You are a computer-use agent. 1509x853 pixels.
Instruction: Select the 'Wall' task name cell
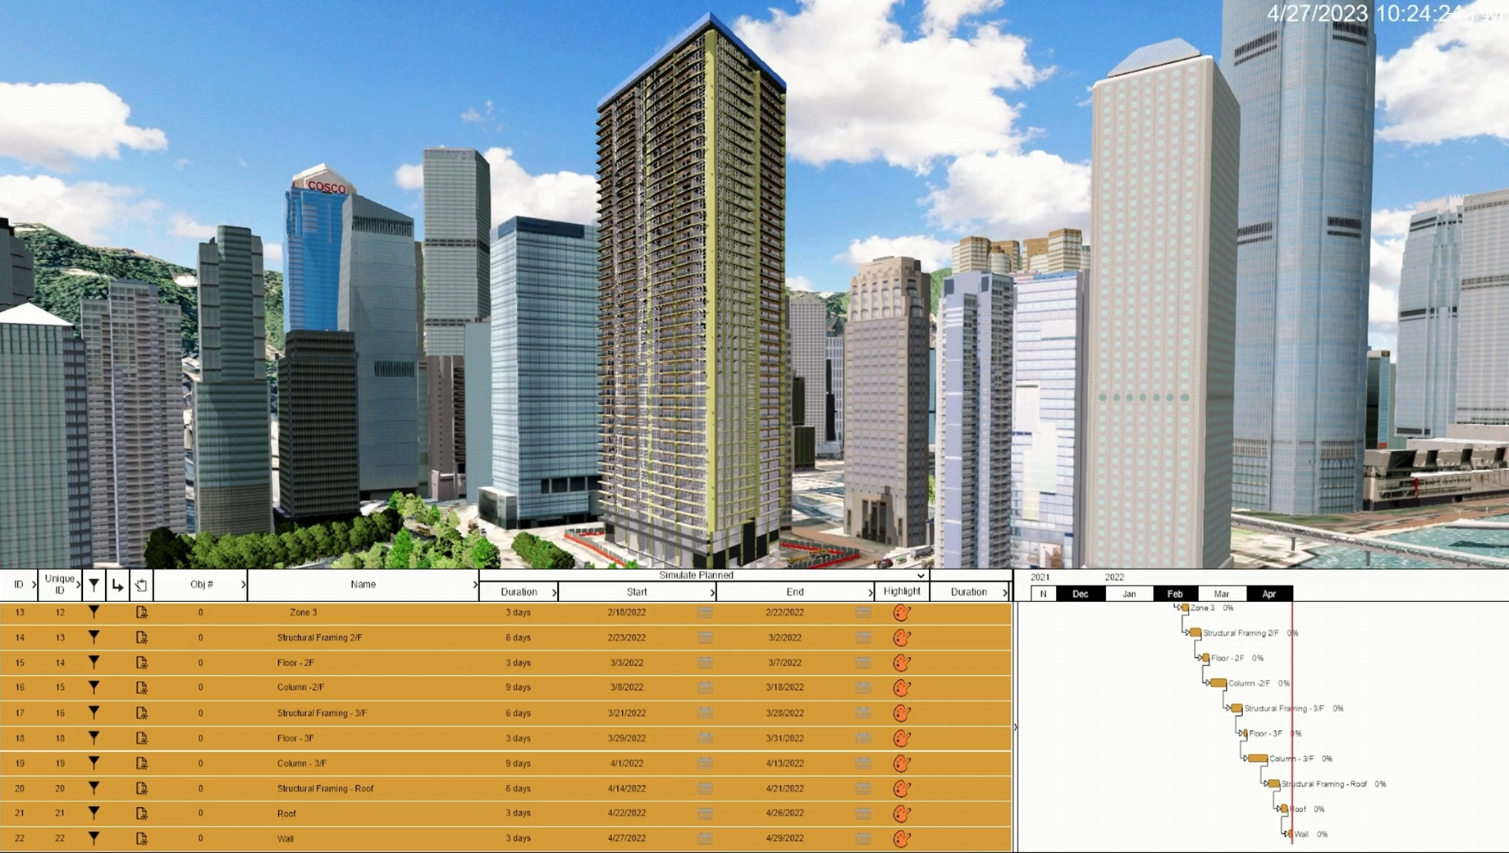click(285, 838)
